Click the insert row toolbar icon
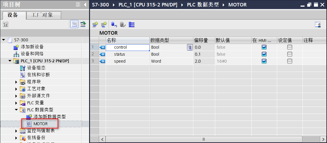Viewport: 327px width, 143px height. 95,25
